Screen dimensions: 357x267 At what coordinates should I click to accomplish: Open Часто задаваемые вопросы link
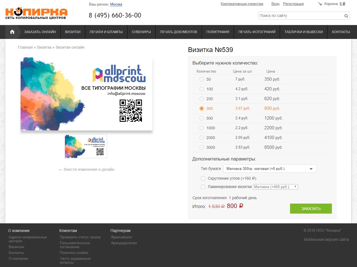point(75,261)
